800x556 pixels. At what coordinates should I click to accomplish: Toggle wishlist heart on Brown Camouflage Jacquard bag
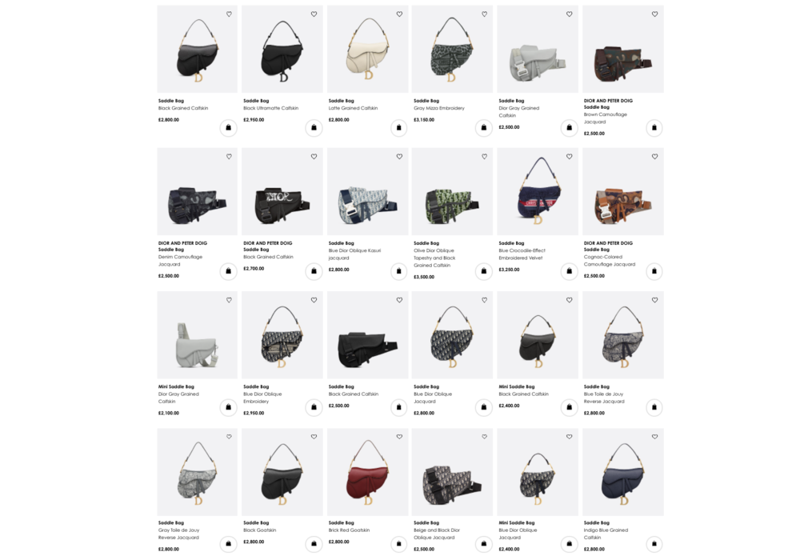click(x=654, y=14)
